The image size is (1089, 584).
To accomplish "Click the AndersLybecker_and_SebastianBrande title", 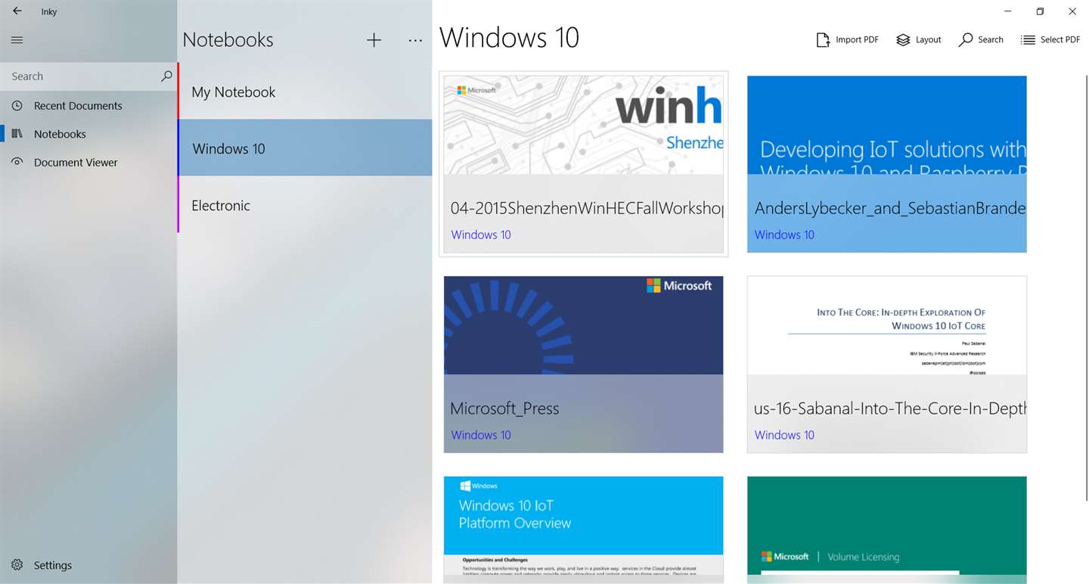I will 890,208.
